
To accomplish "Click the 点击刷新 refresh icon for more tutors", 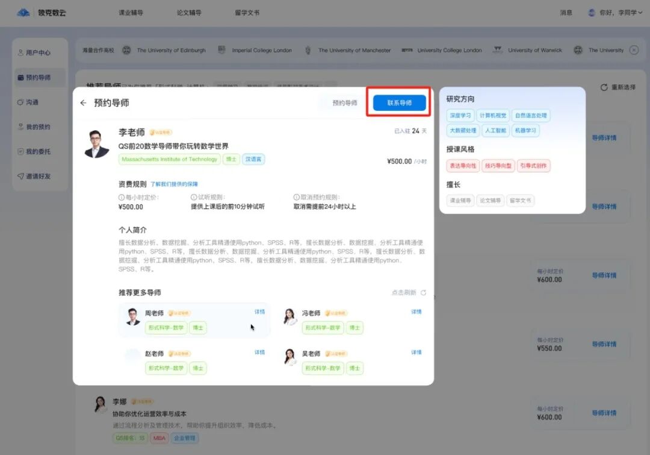I will tap(423, 292).
